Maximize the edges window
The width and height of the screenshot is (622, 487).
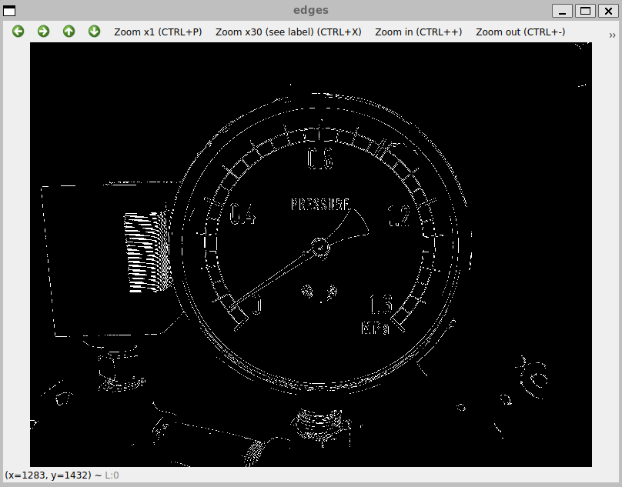click(586, 10)
